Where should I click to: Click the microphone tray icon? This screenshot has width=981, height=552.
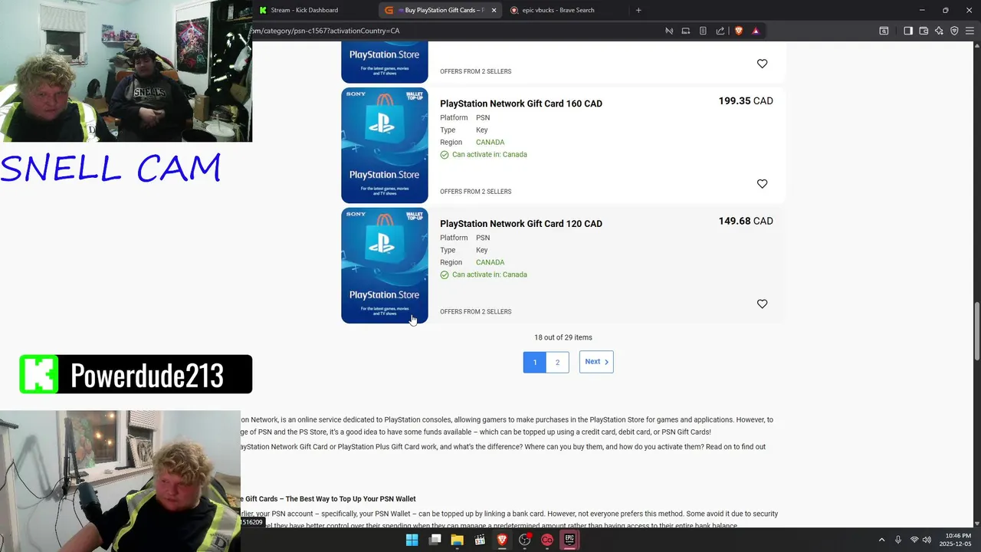click(x=898, y=540)
